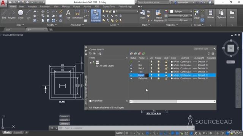Screen dimensions: 243x136
Task: Click the layer search magnifier icon
Action: click(215, 49)
